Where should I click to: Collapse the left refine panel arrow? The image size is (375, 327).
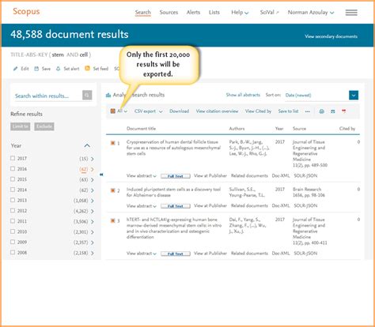[x=101, y=175]
